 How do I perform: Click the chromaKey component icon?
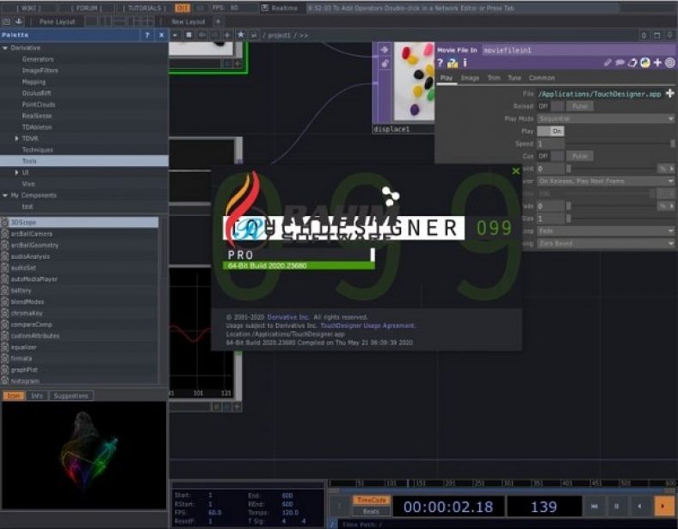[5, 313]
